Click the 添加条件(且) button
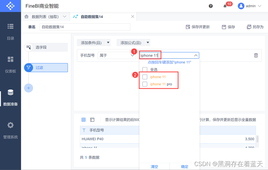268x170 pixels. [91, 43]
